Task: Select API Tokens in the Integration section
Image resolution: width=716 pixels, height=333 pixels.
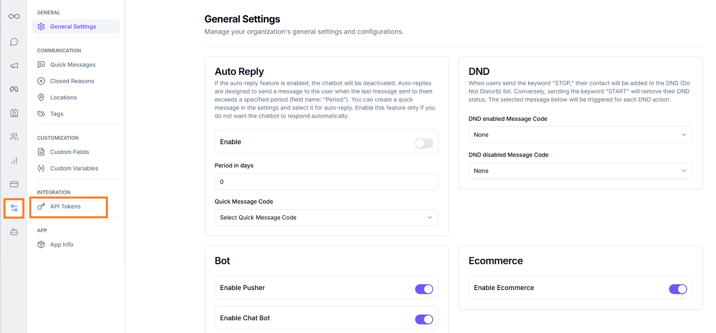Action: pyautogui.click(x=66, y=207)
